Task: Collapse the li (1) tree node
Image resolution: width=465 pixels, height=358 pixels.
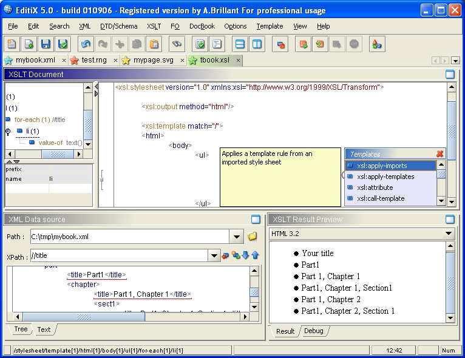Action: 8,131
